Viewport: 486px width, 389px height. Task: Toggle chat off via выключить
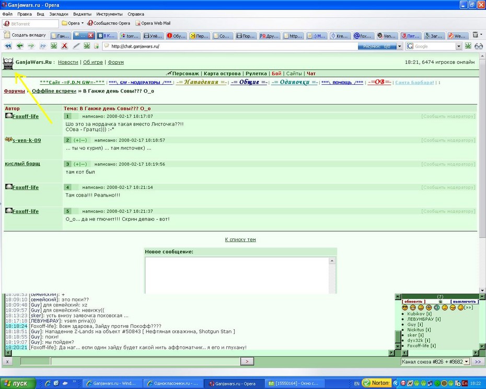tap(464, 301)
